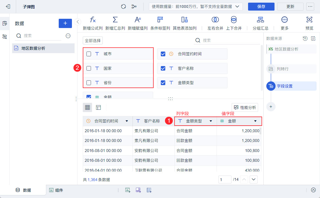
Task: Add a conditional label column (条件标签列)
Action: (x=160, y=24)
